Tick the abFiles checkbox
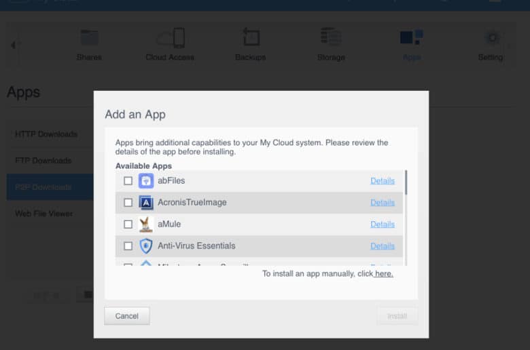Viewport: 530px width, 350px height. (x=128, y=181)
